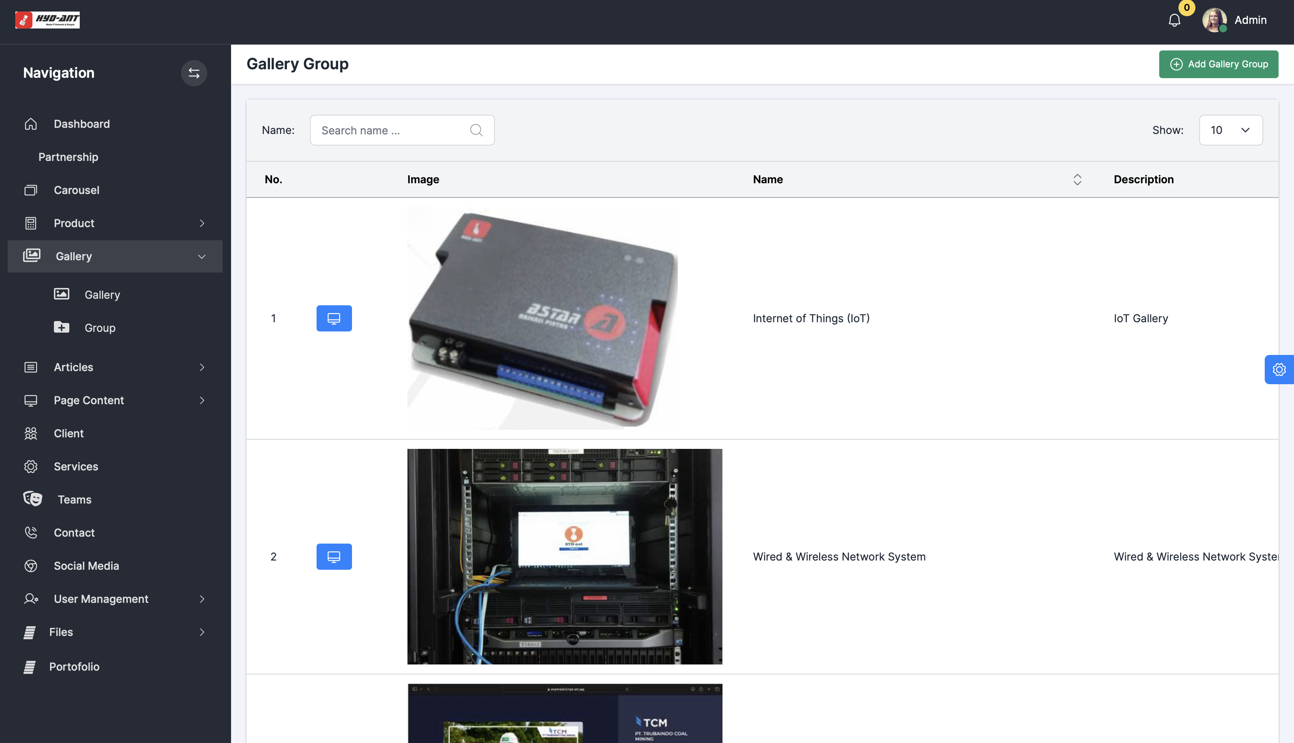Viewport: 1294px width, 743px height.
Task: Click the Add Gallery Group button
Action: coord(1219,64)
